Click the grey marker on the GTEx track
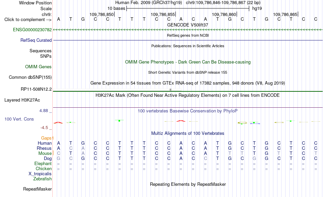This screenshot has height=197, width=323. click(170, 90)
